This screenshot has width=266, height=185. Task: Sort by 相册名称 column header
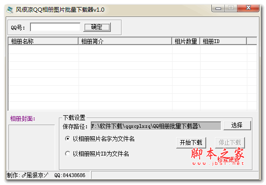43,41
